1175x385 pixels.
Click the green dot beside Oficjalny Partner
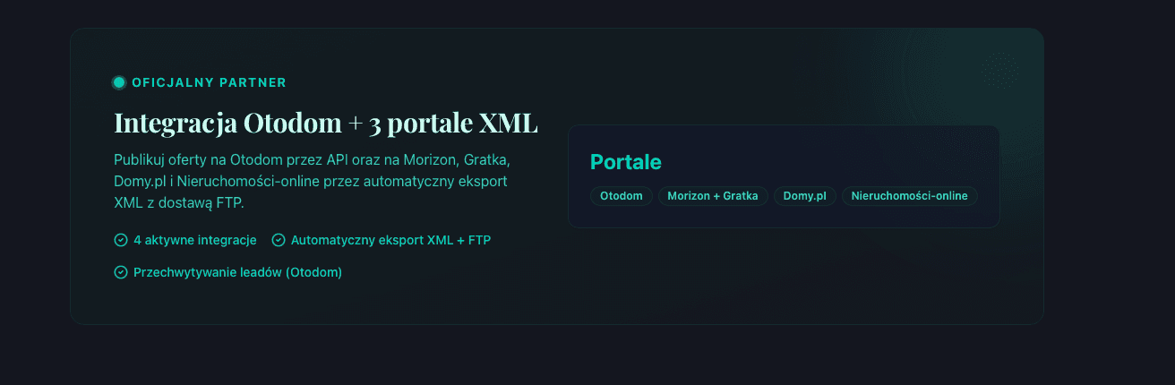[119, 82]
